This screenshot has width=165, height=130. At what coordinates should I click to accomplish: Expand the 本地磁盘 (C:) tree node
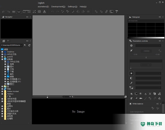click(5, 79)
